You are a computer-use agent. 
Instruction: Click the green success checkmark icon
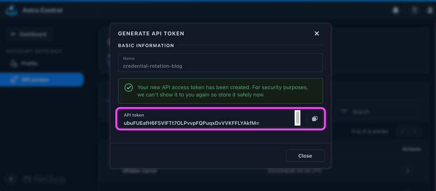click(129, 87)
